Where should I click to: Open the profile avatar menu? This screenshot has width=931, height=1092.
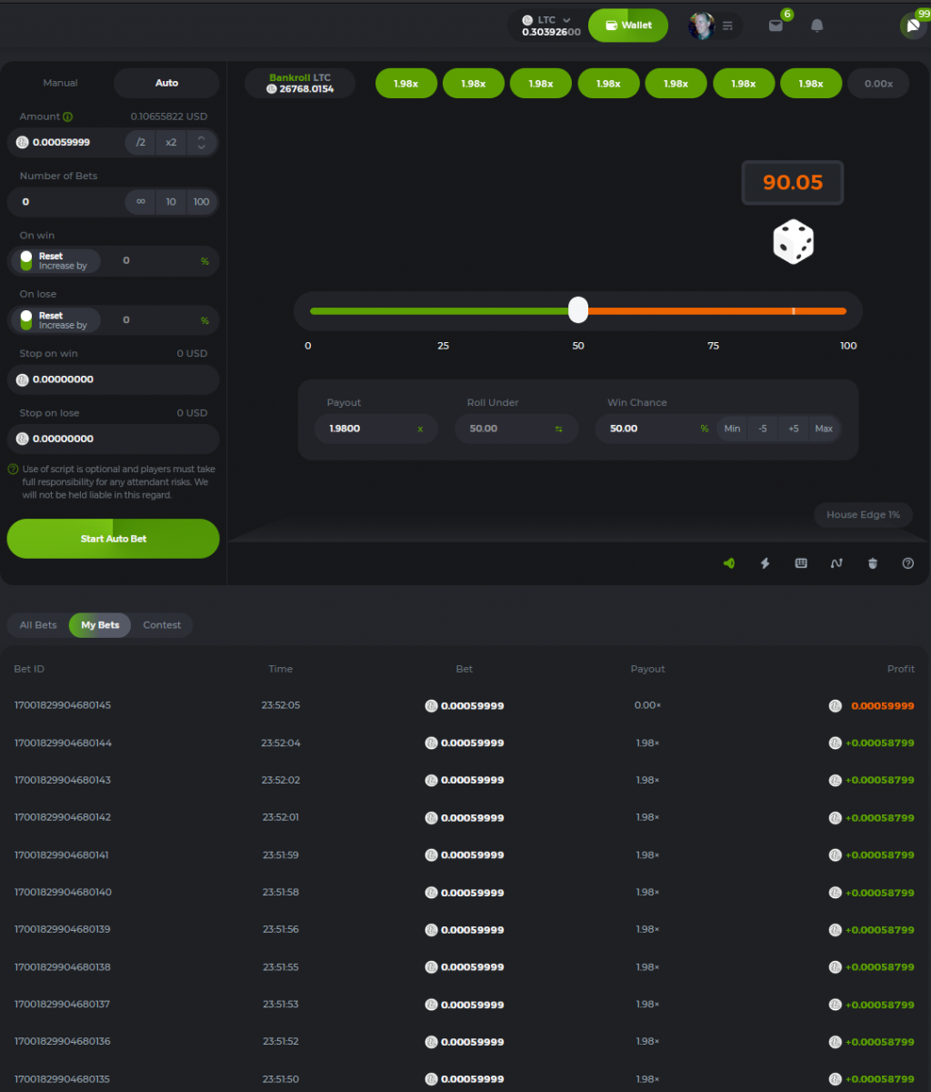click(715, 25)
